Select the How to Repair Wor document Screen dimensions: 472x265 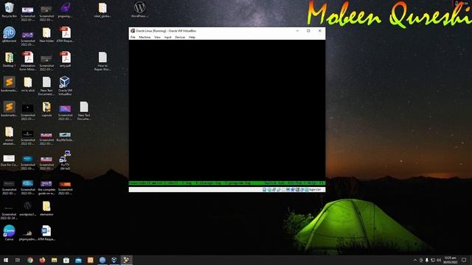tap(103, 61)
